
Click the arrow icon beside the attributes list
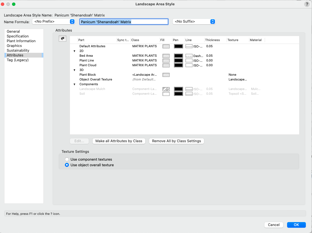62,39
